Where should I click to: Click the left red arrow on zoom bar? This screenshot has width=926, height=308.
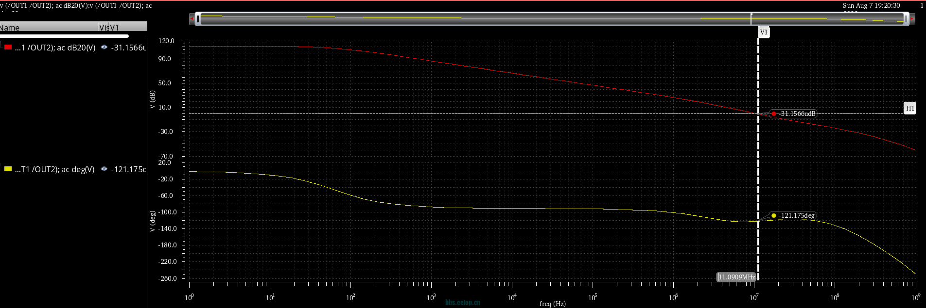click(192, 19)
